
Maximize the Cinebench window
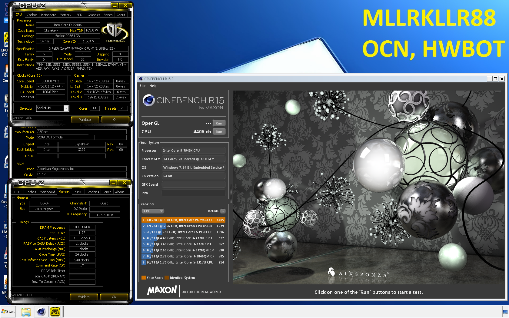pyautogui.click(x=495, y=79)
